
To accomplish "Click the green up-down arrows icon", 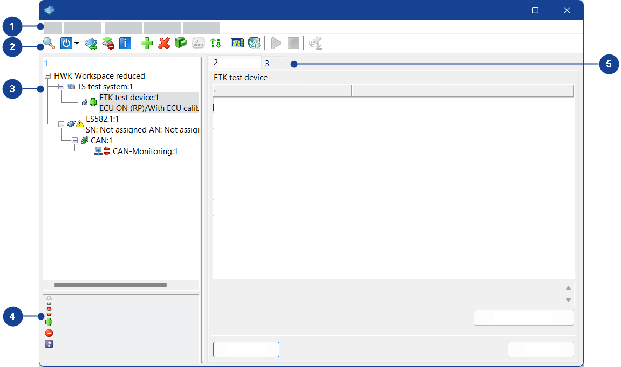I will (216, 43).
